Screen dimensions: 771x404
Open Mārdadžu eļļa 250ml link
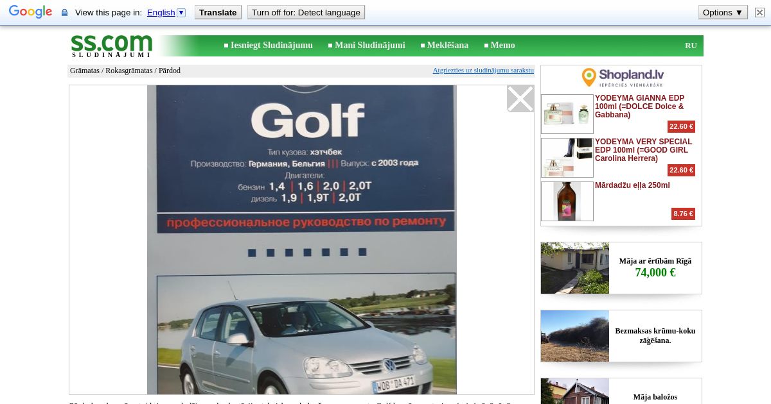pyautogui.click(x=632, y=185)
